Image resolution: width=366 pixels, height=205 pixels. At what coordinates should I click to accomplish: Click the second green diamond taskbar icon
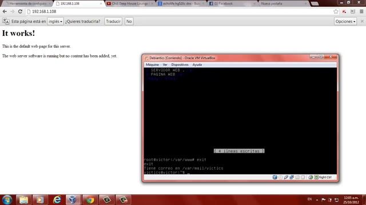click(x=123, y=200)
